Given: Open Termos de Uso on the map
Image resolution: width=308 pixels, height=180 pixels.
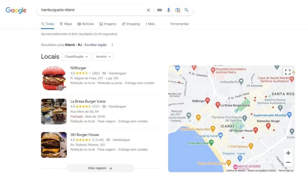Looking at the screenshot, I should point(286,171).
